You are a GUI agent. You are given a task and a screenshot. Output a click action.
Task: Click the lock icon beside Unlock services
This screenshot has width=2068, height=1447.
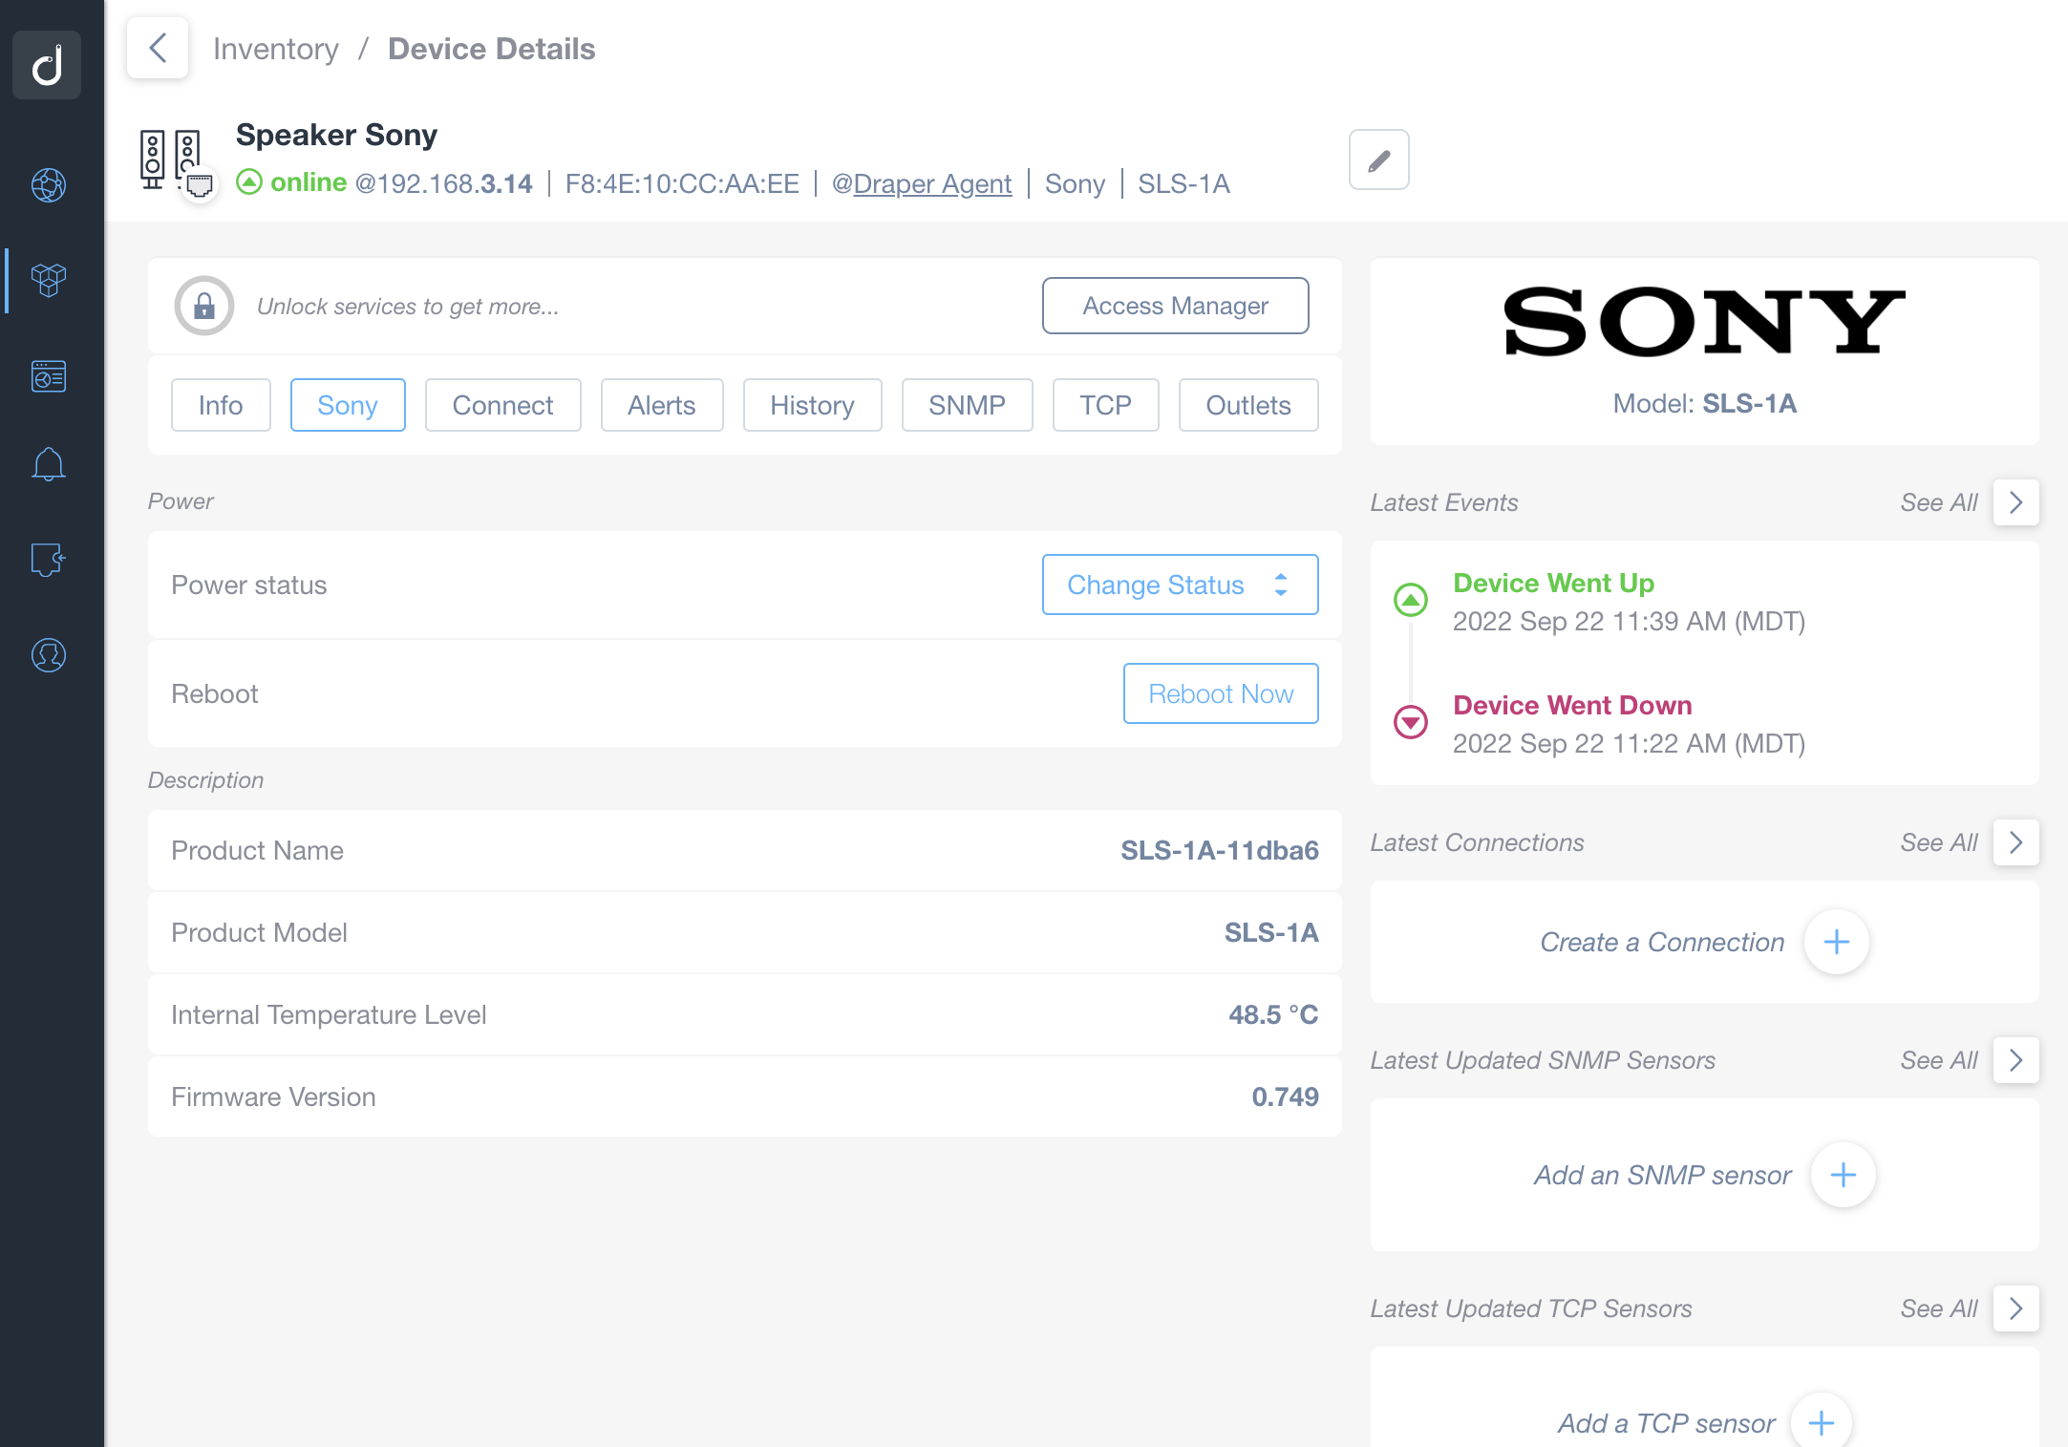204,306
